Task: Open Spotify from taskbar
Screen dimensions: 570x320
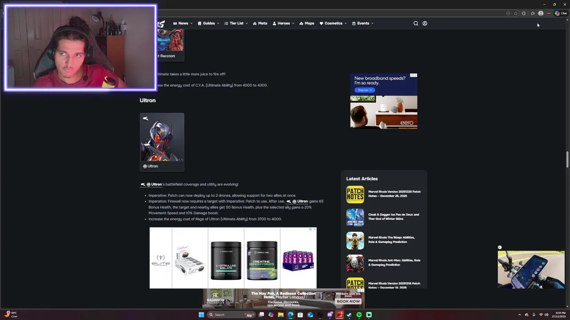Action: tap(359, 315)
